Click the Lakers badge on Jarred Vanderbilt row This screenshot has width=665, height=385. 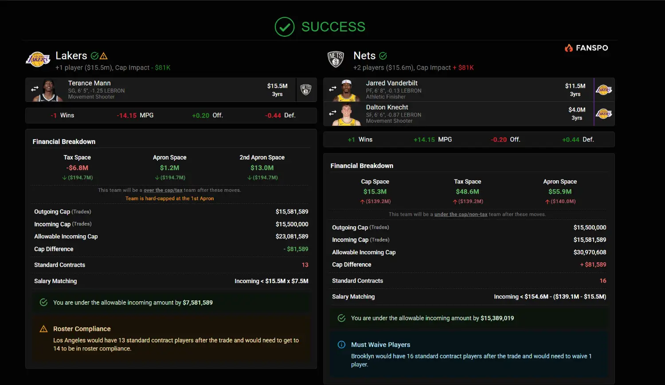(x=604, y=90)
